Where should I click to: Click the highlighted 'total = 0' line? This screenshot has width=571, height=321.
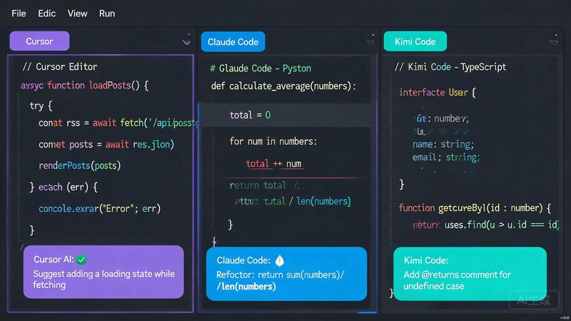[x=285, y=115]
